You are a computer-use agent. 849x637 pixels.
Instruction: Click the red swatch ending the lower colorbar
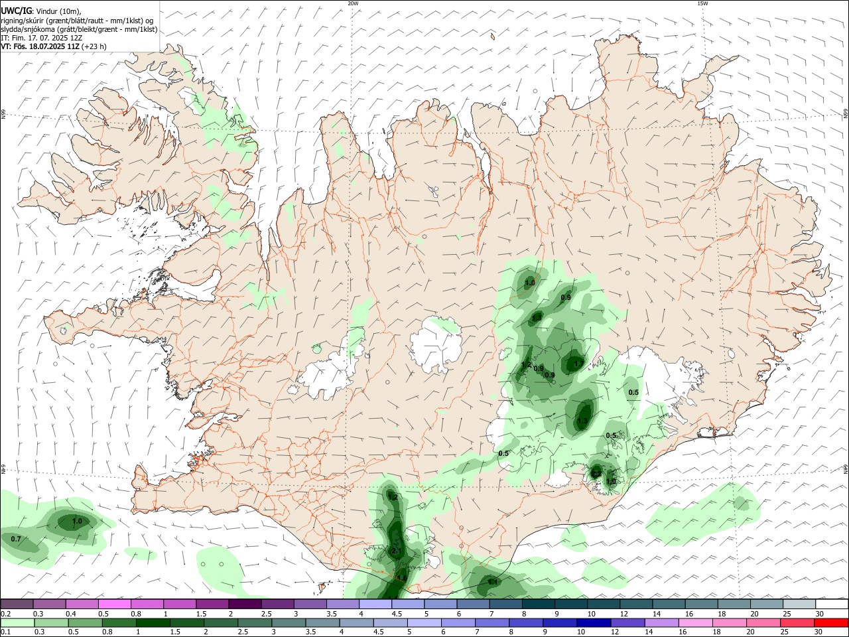pos(832,622)
